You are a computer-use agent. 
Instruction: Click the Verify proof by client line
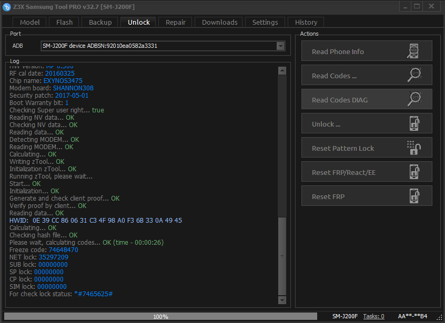point(48,206)
